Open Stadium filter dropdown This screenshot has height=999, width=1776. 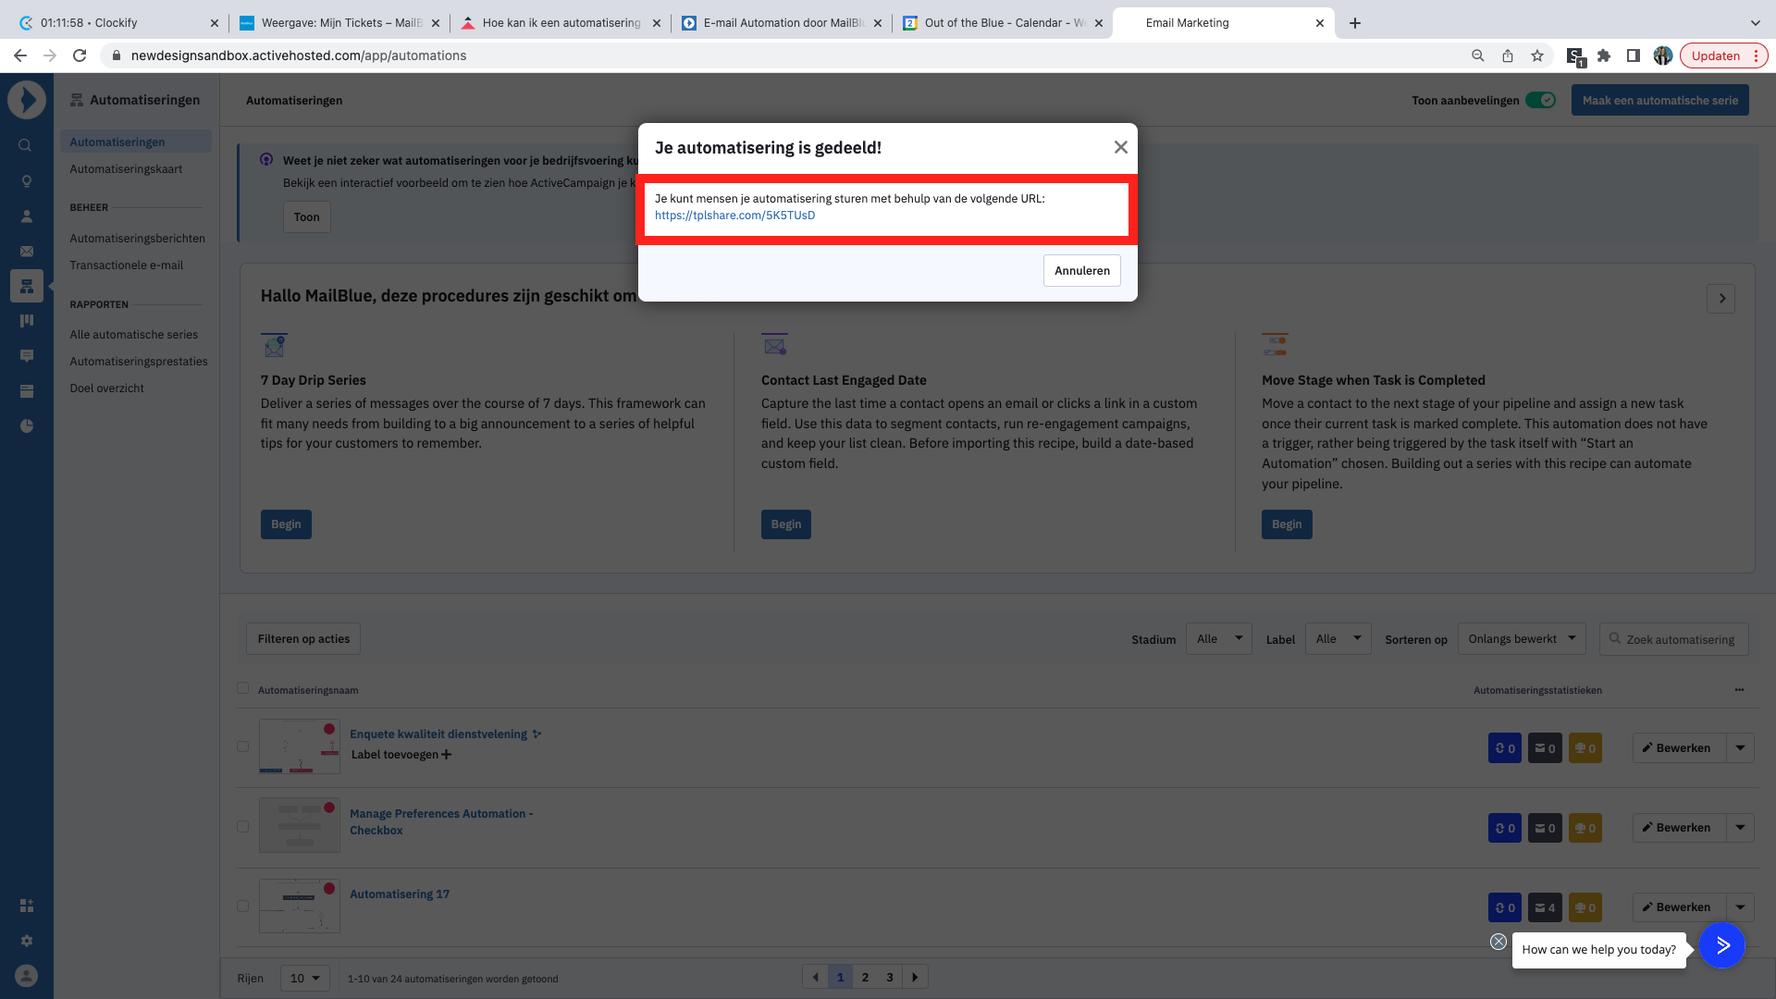(1218, 639)
